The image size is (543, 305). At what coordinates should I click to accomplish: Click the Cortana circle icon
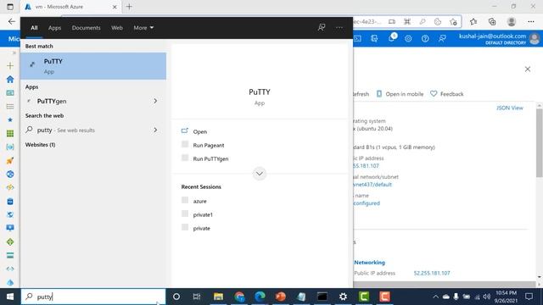pyautogui.click(x=176, y=297)
